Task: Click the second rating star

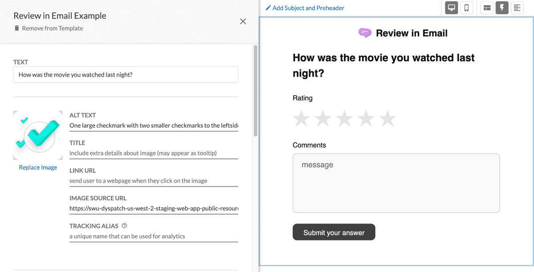Action: coord(323,118)
